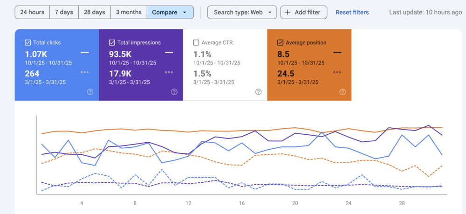The height and width of the screenshot is (214, 466).
Task: Click help icon in Average position card
Action: coord(343,92)
